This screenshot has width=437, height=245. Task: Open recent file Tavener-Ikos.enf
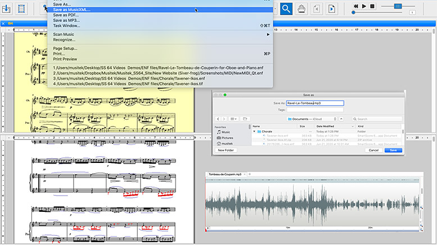160,79
